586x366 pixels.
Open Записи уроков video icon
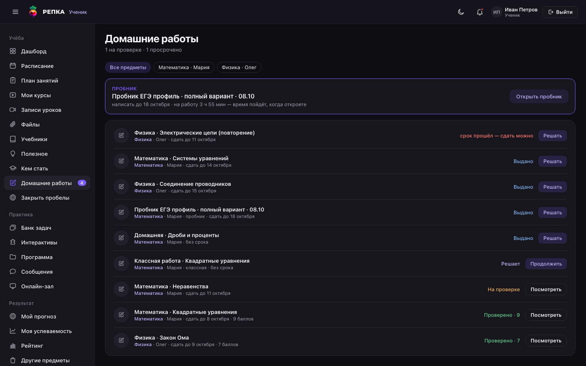click(x=13, y=110)
